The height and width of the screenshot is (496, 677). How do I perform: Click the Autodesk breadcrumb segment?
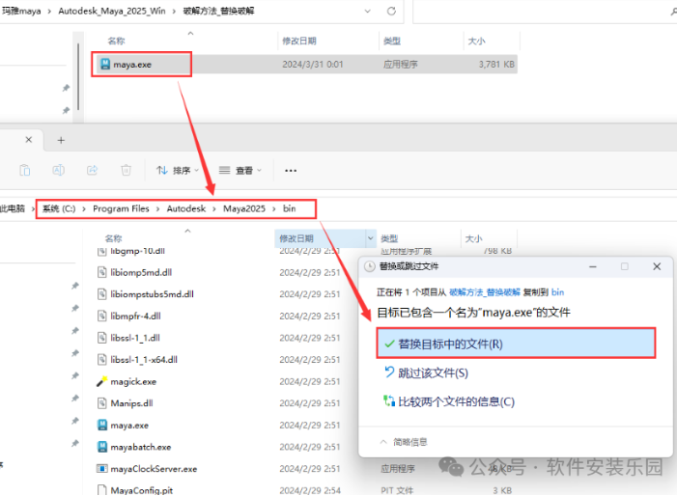click(186, 208)
